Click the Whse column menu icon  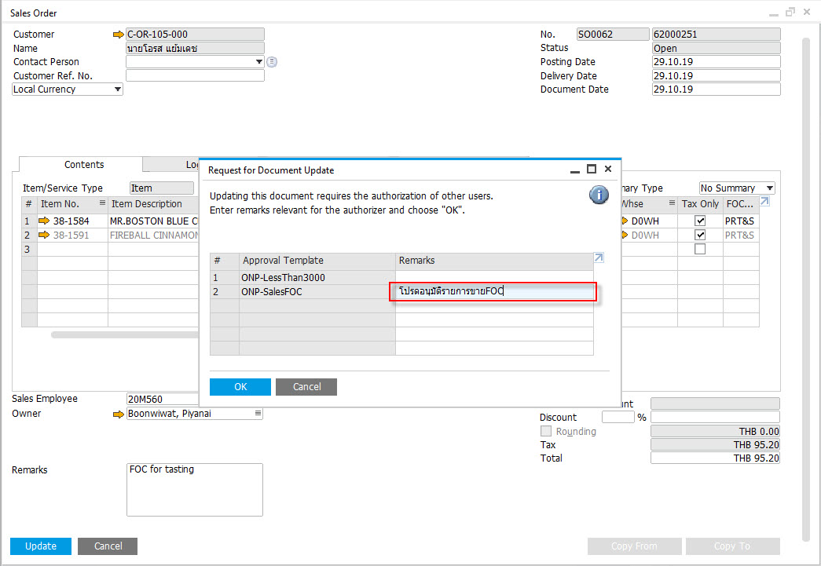pyautogui.click(x=672, y=203)
